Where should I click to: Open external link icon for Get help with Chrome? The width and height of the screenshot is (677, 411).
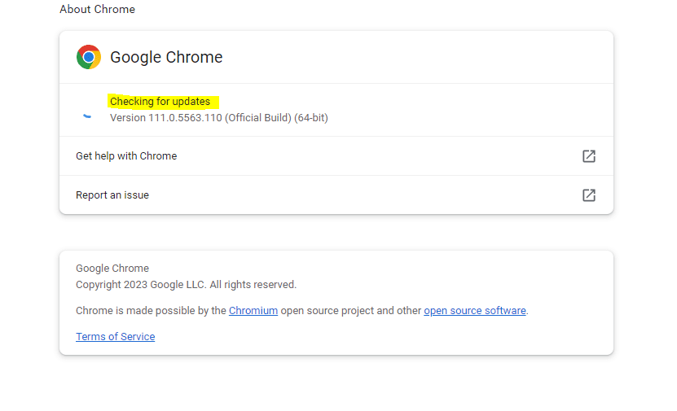(x=588, y=156)
